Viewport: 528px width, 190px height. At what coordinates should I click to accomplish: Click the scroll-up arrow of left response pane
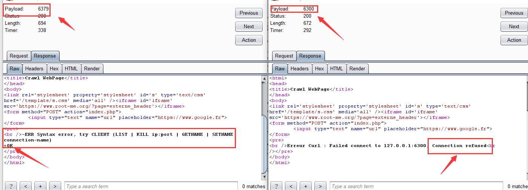coord(264,78)
